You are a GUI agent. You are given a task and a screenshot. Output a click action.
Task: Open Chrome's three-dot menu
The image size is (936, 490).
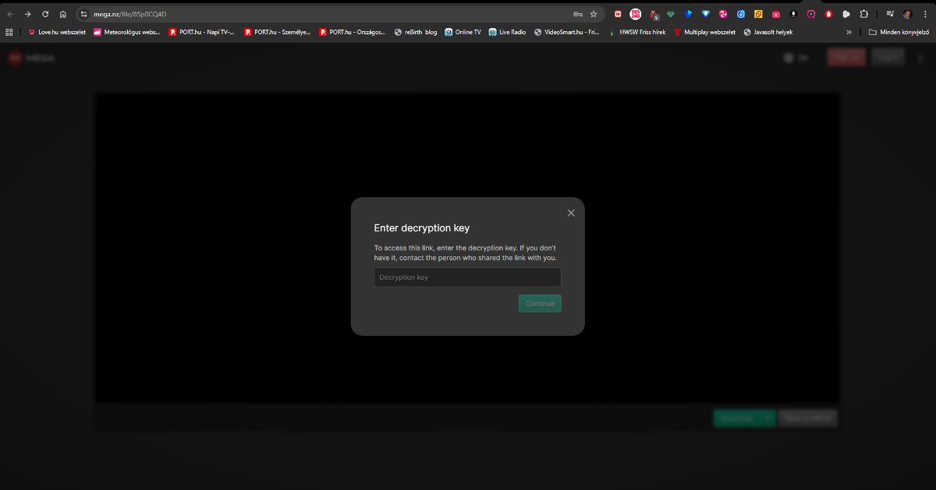coord(925,14)
